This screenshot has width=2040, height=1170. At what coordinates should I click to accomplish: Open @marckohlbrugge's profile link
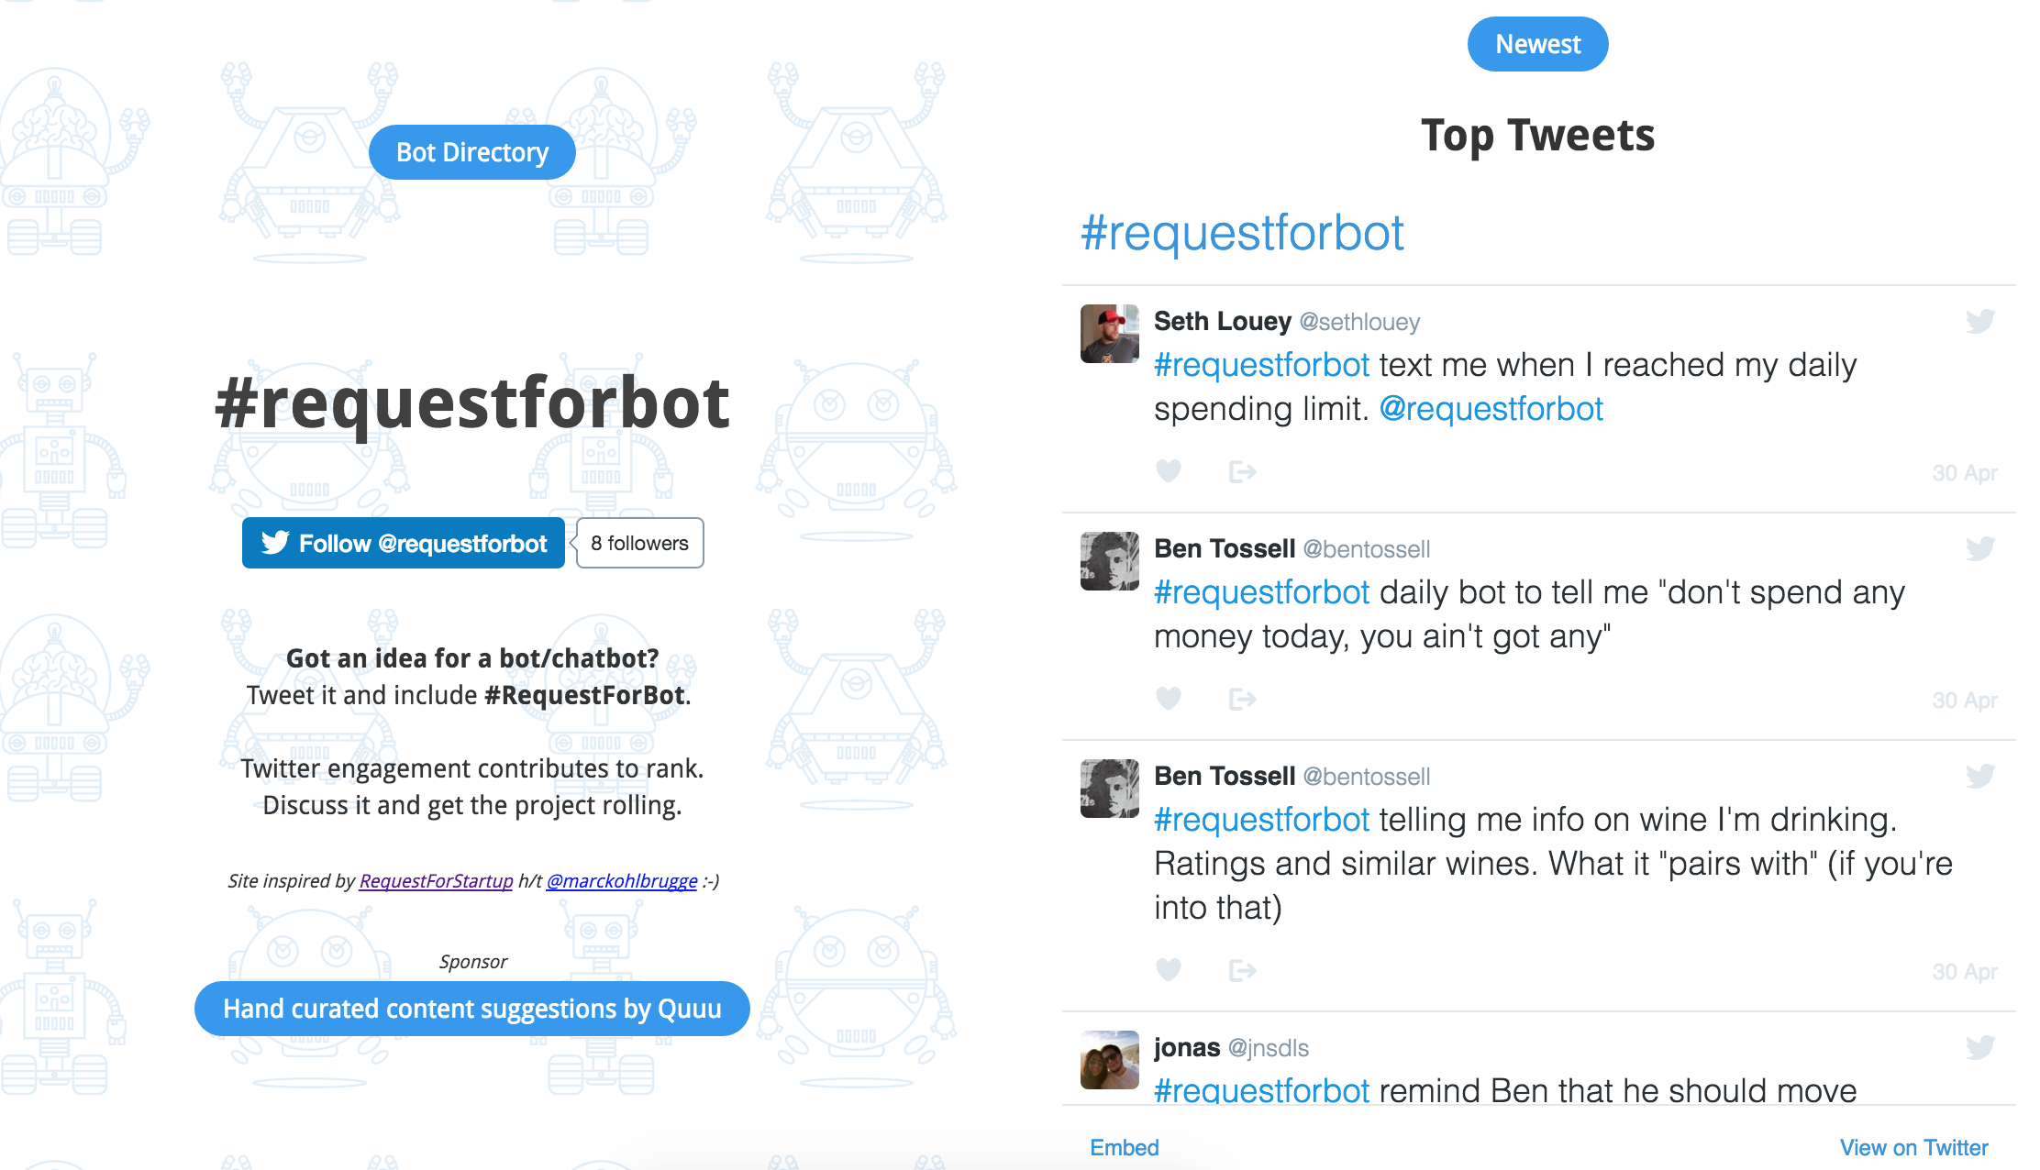pos(621,880)
